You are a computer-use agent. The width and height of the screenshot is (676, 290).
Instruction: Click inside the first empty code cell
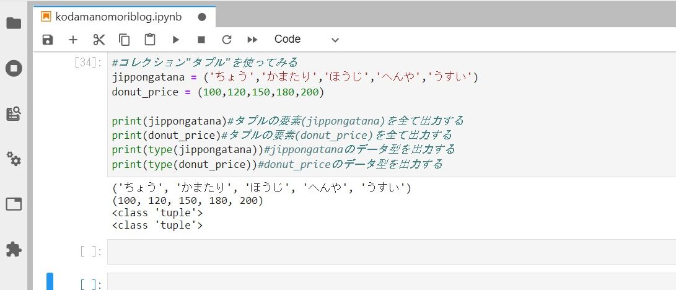pos(392,252)
